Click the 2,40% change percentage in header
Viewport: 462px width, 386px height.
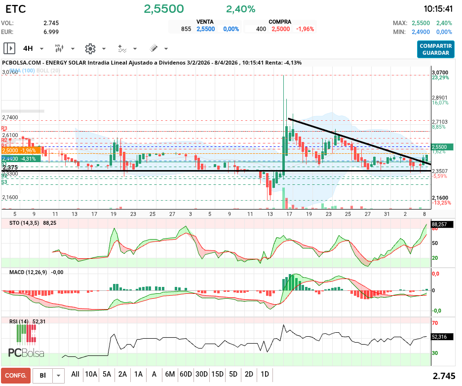[240, 9]
